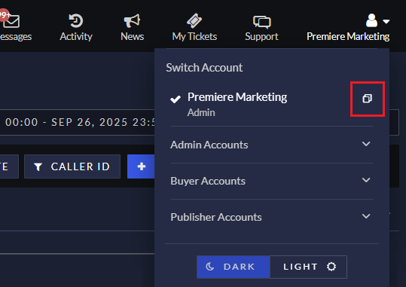Screen dimensions: 406x287
Task: Click the filter funnel icon on CALLER ID
Action: (38, 166)
